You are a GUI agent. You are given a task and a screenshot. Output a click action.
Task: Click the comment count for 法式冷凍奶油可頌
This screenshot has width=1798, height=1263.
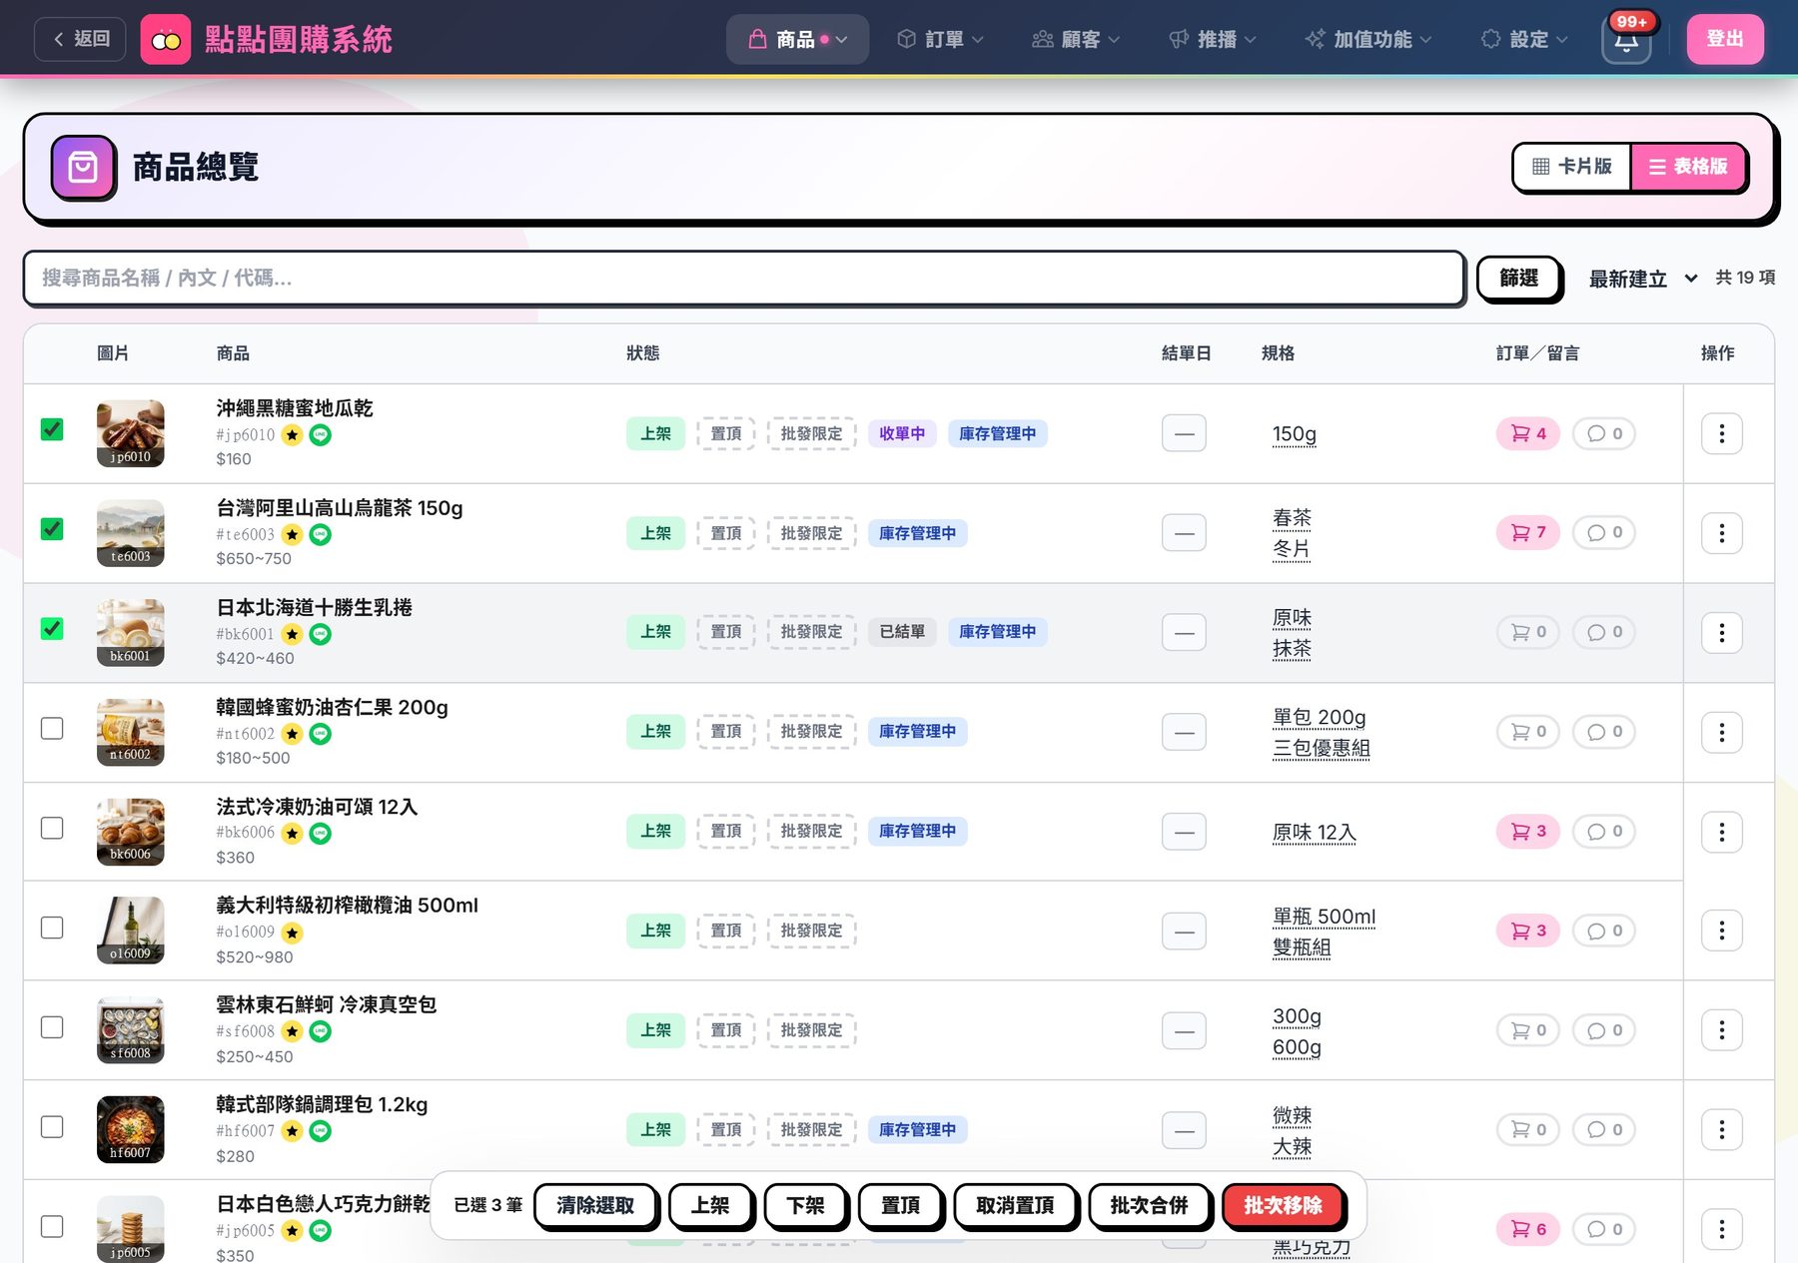pos(1604,831)
